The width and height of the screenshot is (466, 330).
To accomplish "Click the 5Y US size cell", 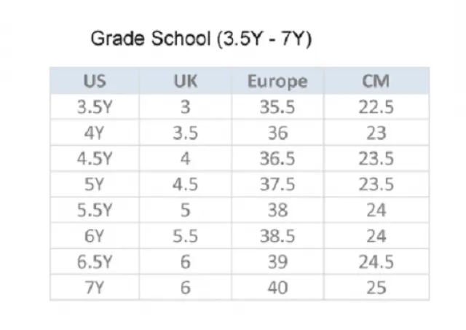I will point(95,184).
